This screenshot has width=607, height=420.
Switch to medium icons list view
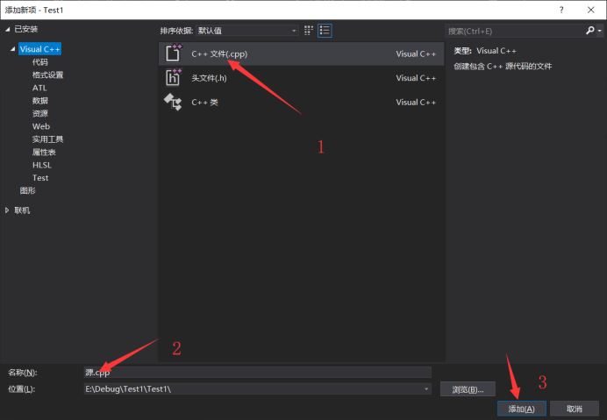[x=325, y=31]
